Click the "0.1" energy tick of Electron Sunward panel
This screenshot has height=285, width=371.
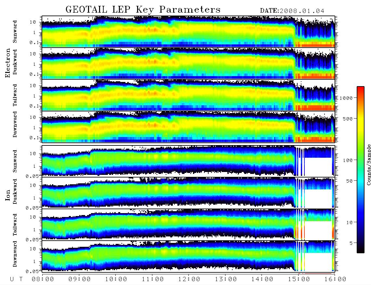pyautogui.click(x=34, y=43)
